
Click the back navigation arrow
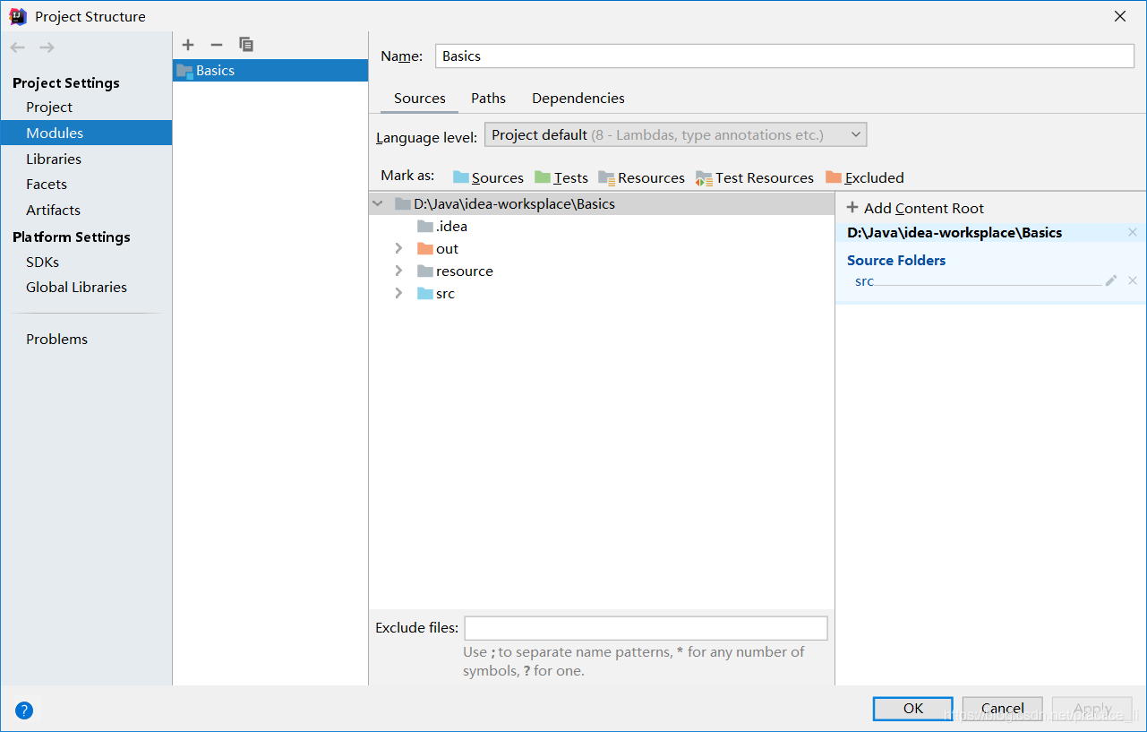click(x=18, y=47)
